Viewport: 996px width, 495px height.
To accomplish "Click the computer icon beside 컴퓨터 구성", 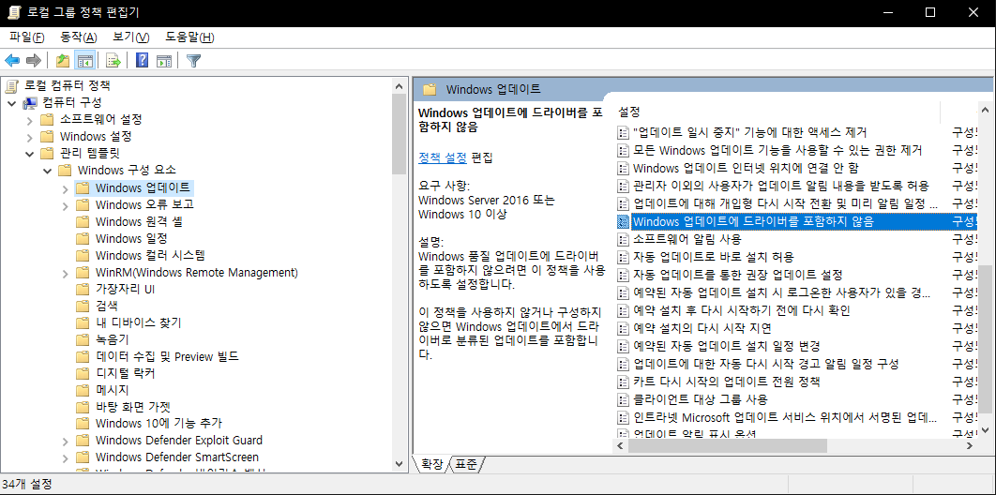I will tap(30, 102).
